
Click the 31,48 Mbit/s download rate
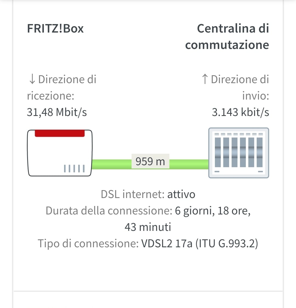pos(57,112)
